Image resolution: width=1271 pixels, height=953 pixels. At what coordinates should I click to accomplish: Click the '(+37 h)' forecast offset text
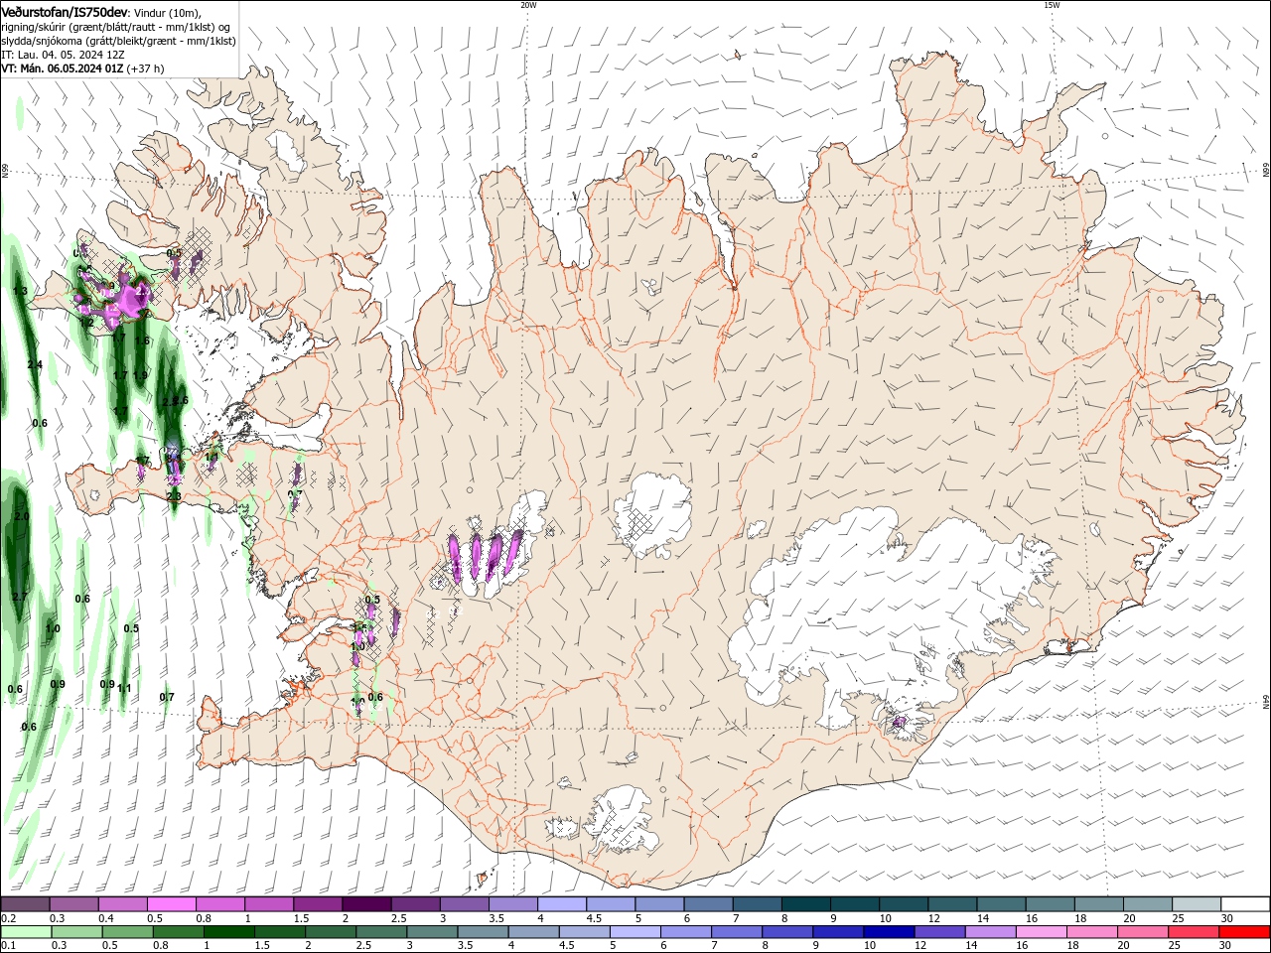[145, 68]
